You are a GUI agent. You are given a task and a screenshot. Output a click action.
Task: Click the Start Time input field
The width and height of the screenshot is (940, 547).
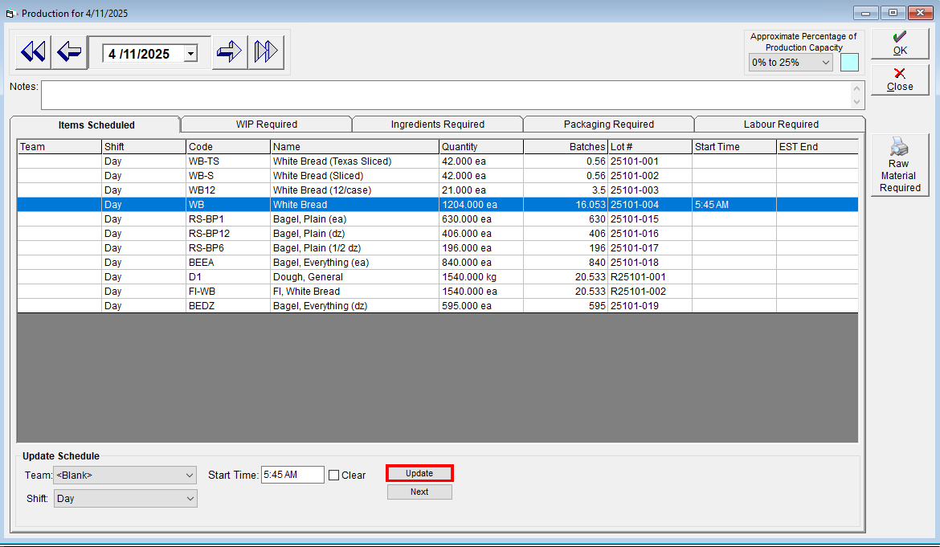(292, 475)
